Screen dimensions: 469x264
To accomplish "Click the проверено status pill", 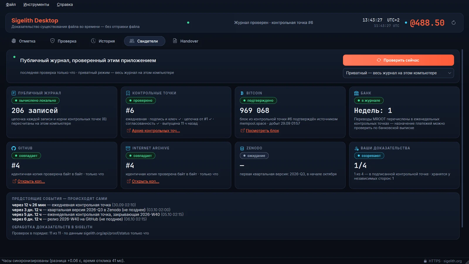I will 141,100.
